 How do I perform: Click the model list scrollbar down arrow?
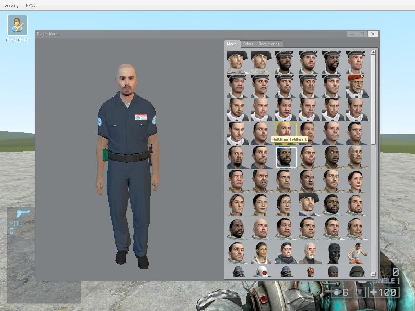(374, 275)
